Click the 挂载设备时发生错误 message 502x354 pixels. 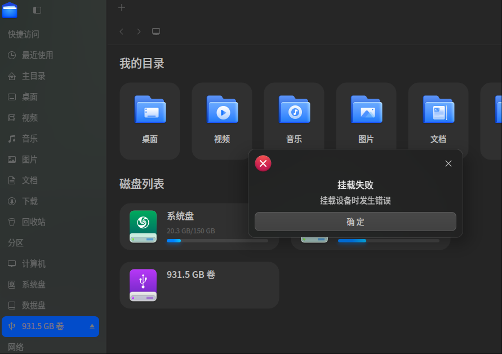pyautogui.click(x=356, y=201)
